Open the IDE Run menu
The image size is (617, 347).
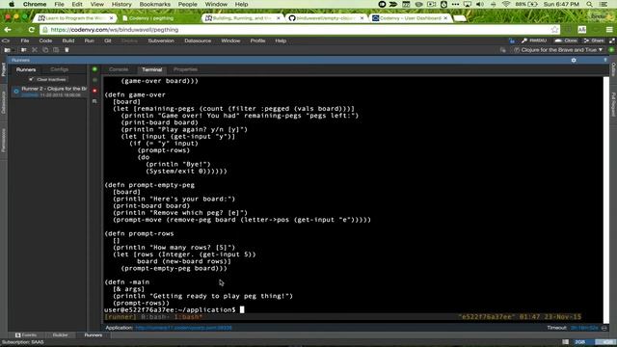point(90,40)
